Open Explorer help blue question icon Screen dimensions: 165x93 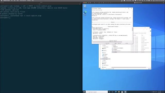tap(151, 31)
